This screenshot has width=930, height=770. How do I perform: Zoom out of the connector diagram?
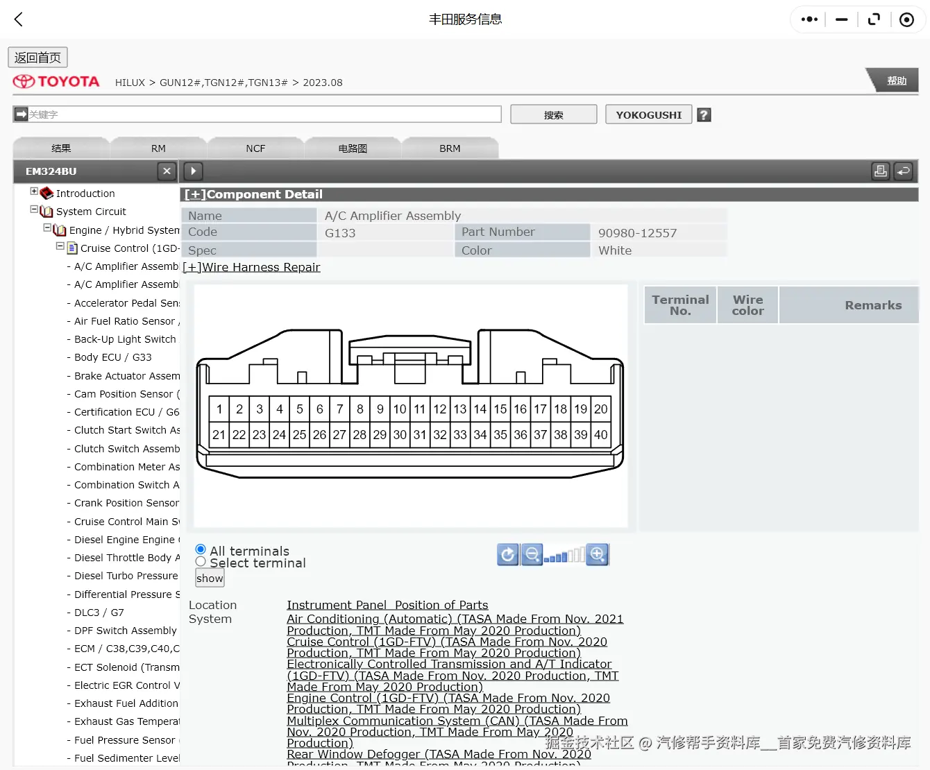pyautogui.click(x=532, y=554)
